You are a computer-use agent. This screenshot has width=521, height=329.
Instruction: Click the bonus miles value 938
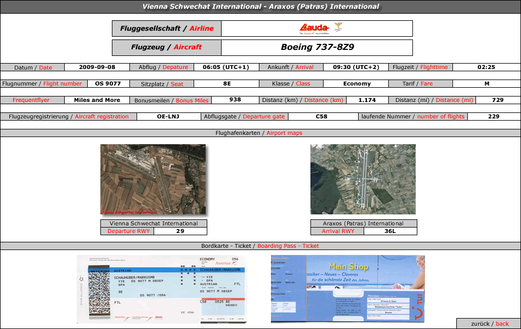235,100
